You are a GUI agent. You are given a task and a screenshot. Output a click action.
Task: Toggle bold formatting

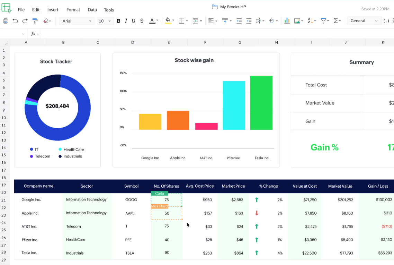pos(118,21)
